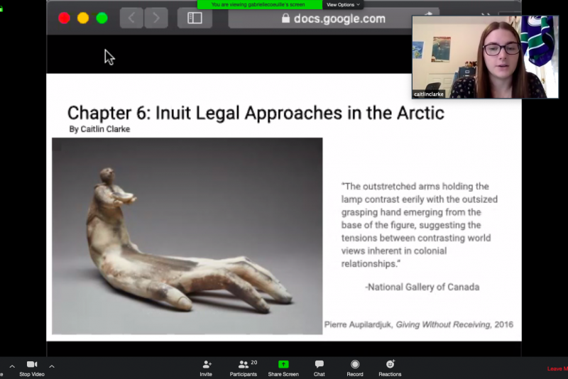
Task: Open the View Options dropdown
Action: (x=343, y=5)
